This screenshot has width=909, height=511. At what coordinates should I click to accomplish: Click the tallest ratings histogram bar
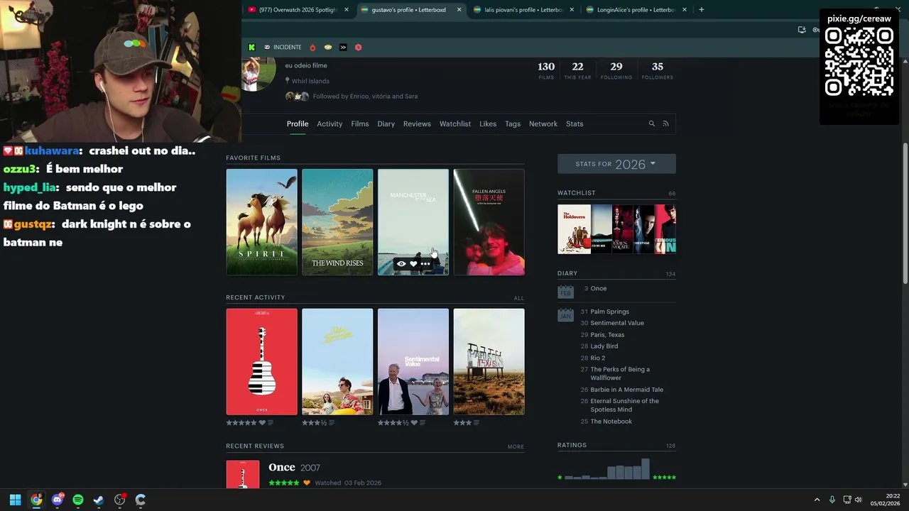click(x=646, y=469)
